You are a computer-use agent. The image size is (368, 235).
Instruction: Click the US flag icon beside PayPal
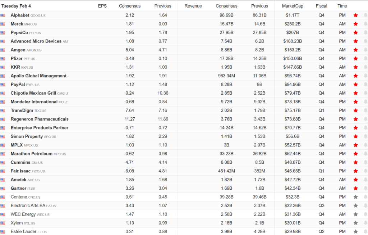[3, 85]
